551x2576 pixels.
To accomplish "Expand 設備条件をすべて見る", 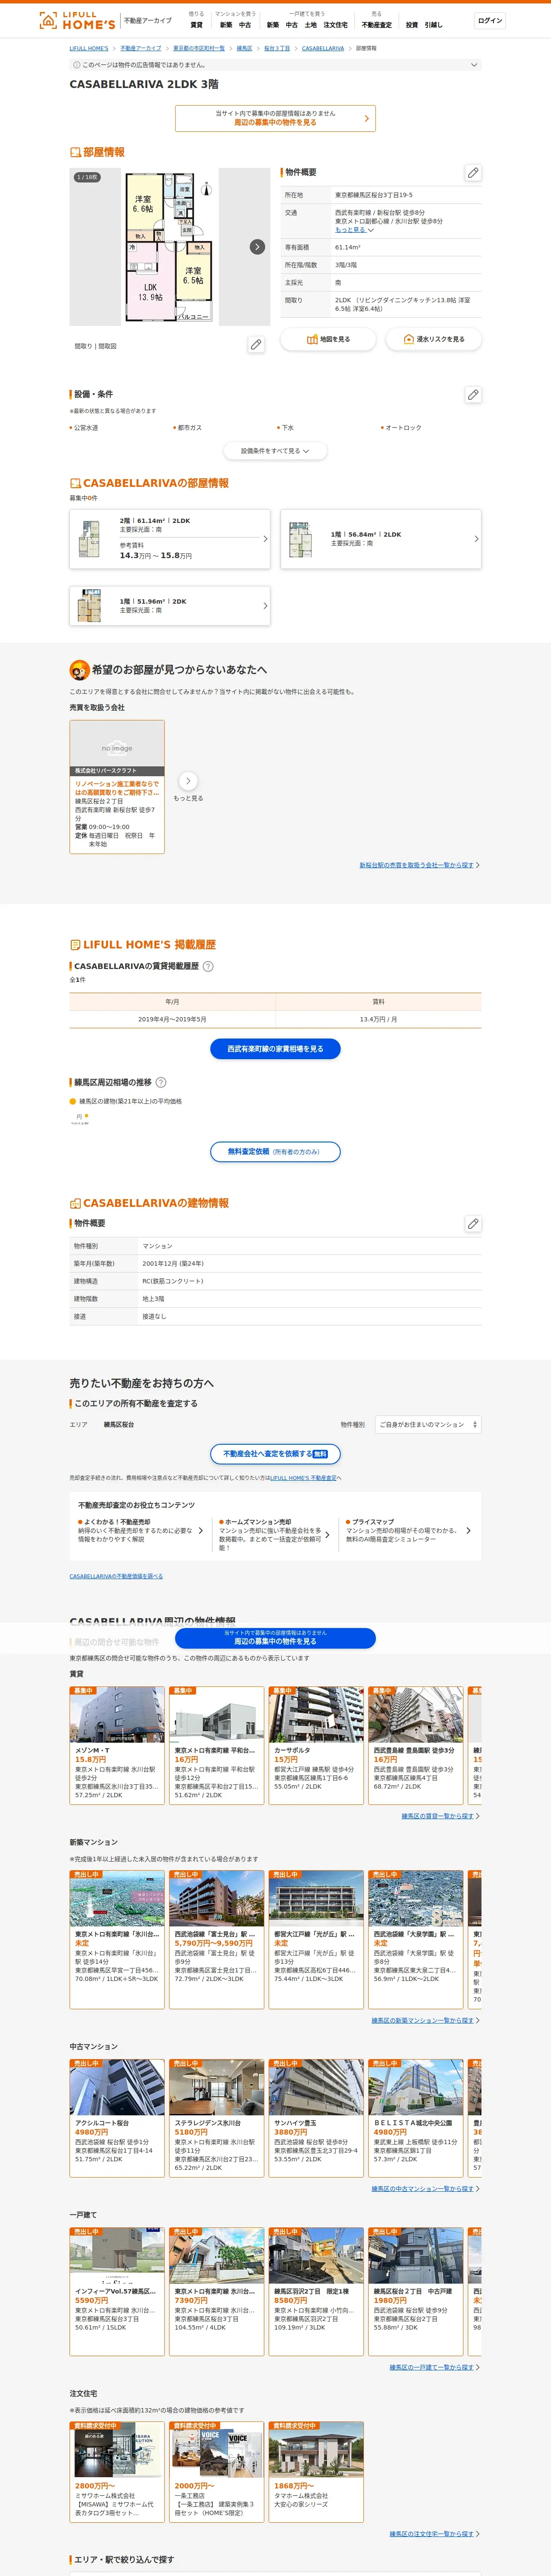I will point(275,451).
